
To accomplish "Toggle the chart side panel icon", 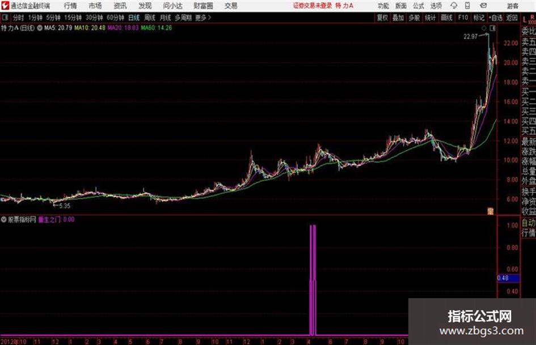I will pyautogui.click(x=492, y=28).
